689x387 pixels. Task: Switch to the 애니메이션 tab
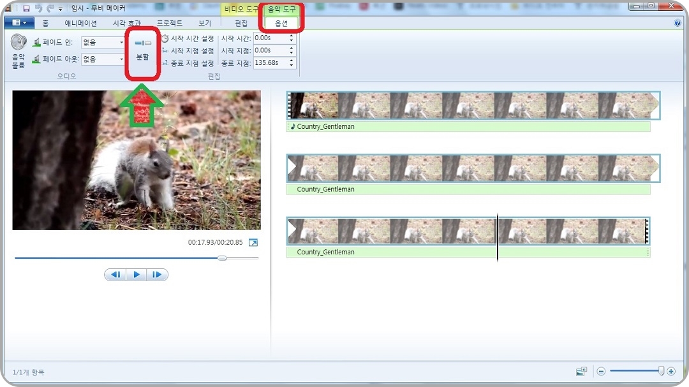(80, 23)
